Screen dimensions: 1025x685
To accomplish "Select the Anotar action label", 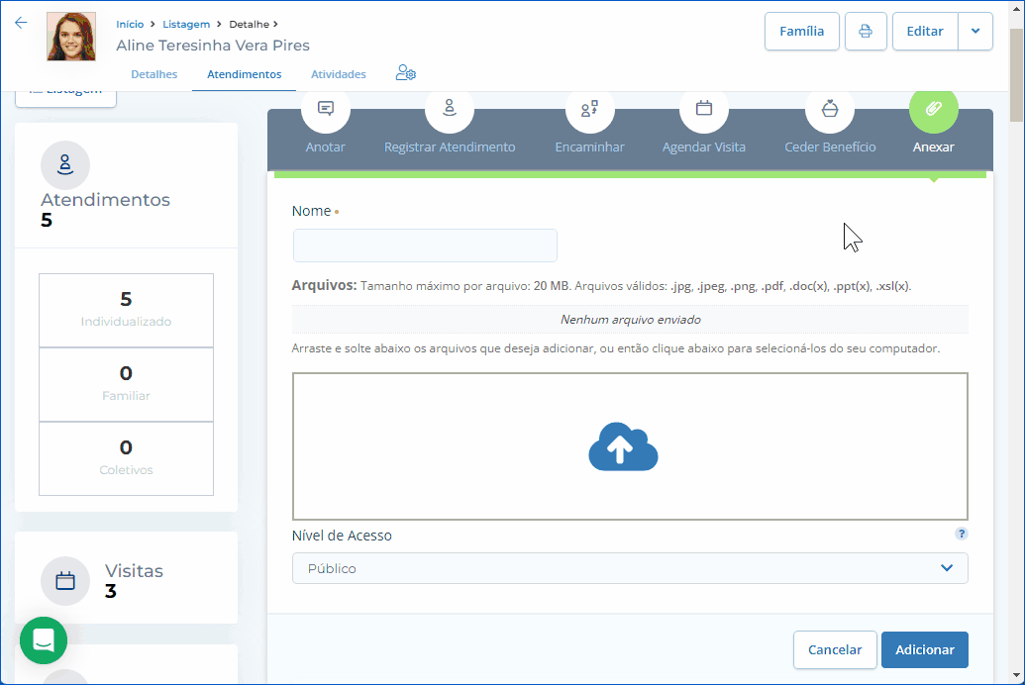I will pos(326,147).
